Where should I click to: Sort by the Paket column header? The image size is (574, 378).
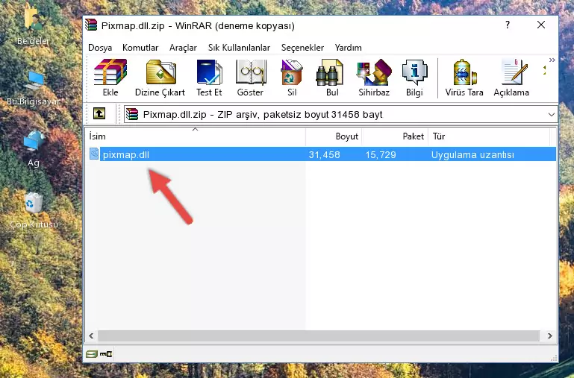pyautogui.click(x=395, y=136)
